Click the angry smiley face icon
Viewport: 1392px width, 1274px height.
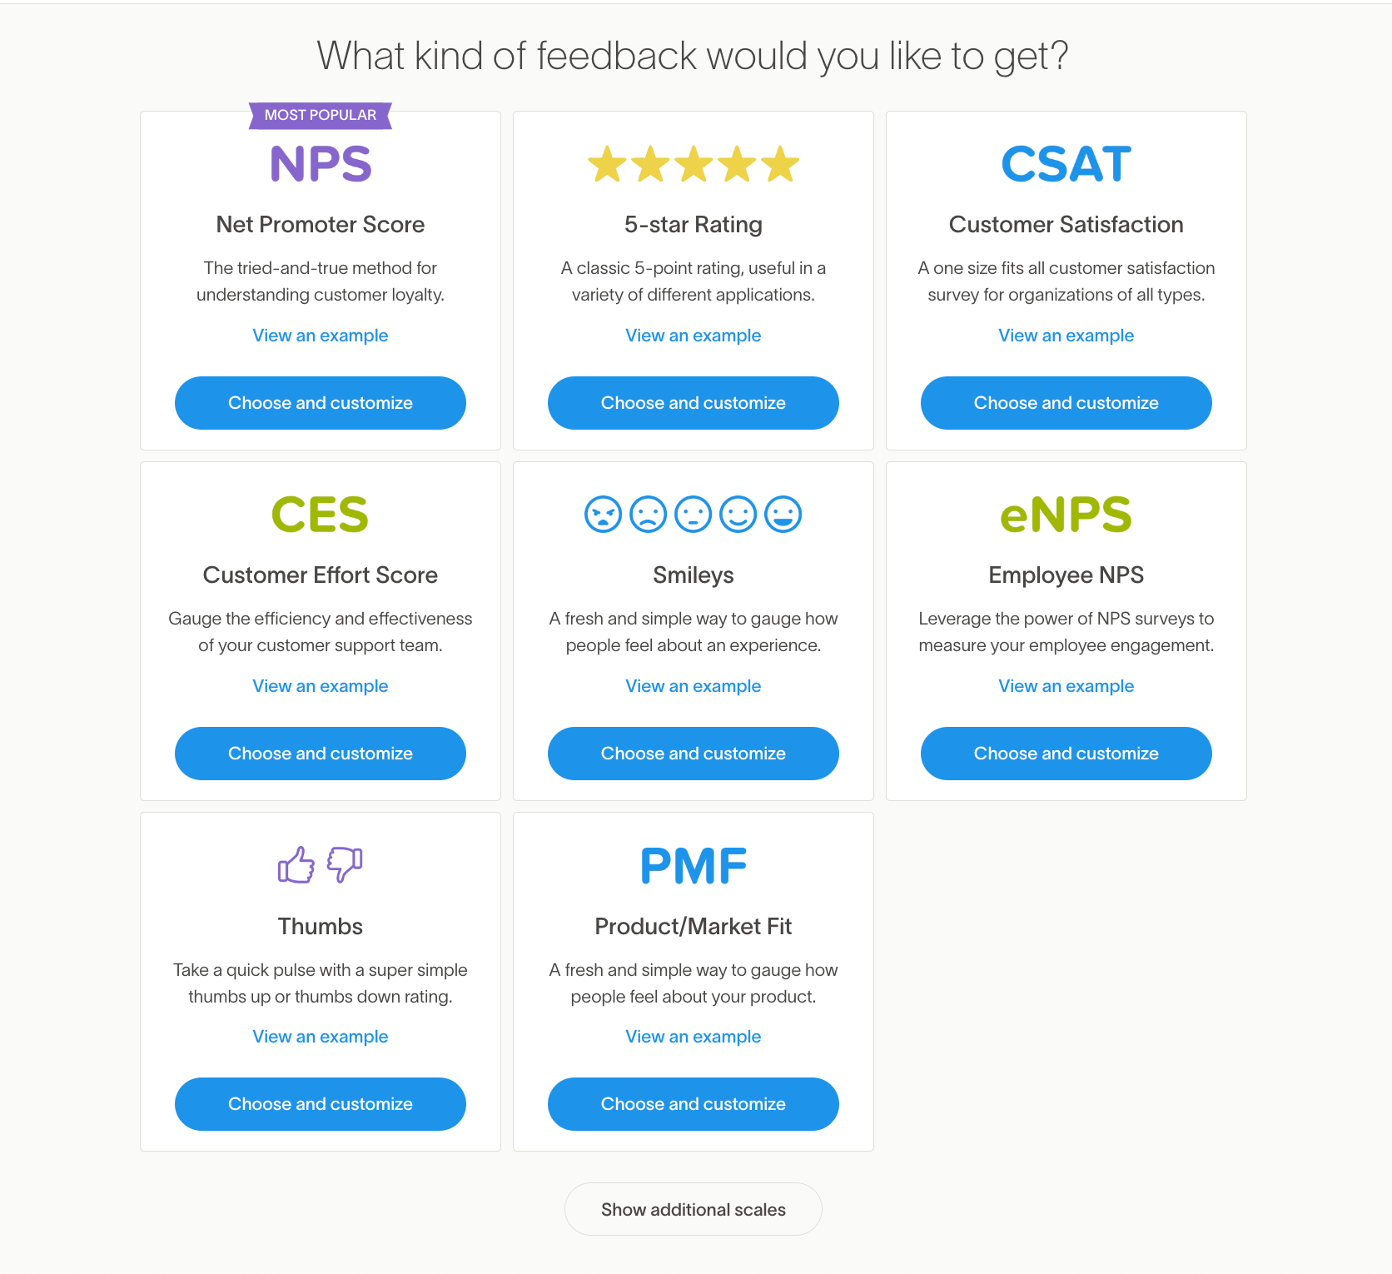coord(602,515)
